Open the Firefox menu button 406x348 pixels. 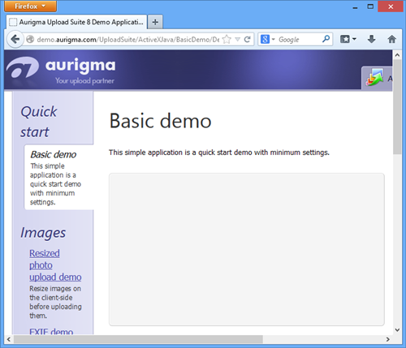tap(30, 6)
